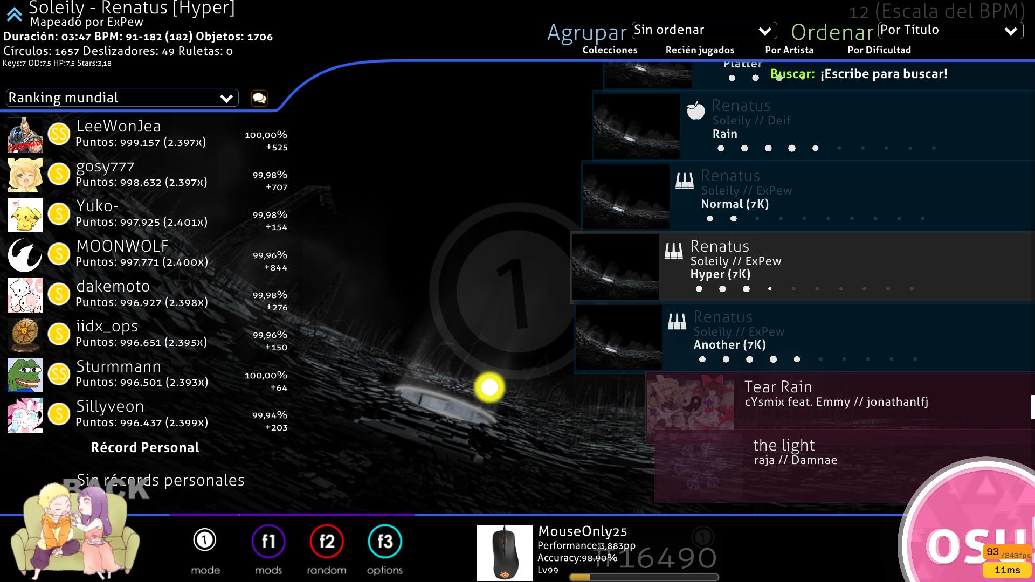The image size is (1035, 582).
Task: Switch to the Recién jugados tab
Action: (x=700, y=50)
